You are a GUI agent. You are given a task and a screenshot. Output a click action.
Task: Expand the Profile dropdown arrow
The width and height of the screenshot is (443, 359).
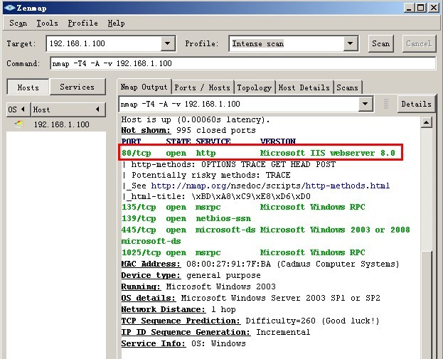(351, 43)
